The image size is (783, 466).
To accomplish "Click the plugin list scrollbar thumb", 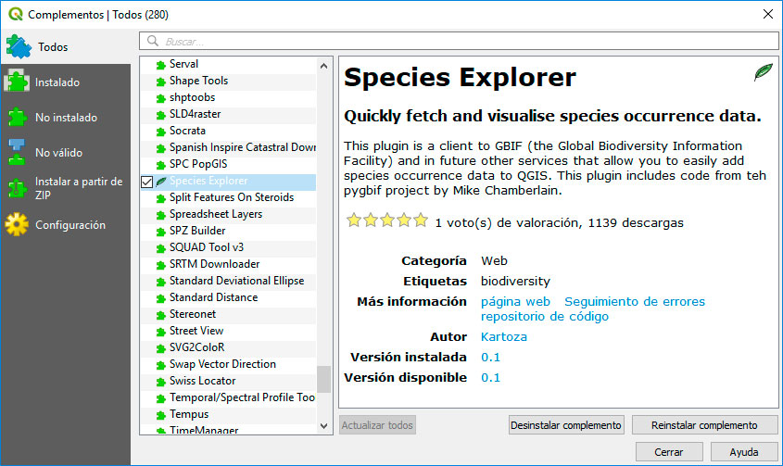I will pos(324,379).
